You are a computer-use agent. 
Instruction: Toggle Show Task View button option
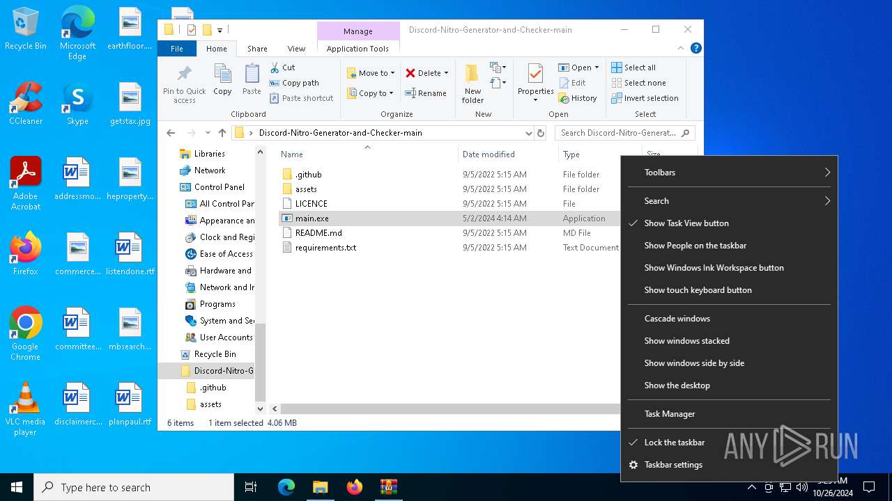pos(729,223)
